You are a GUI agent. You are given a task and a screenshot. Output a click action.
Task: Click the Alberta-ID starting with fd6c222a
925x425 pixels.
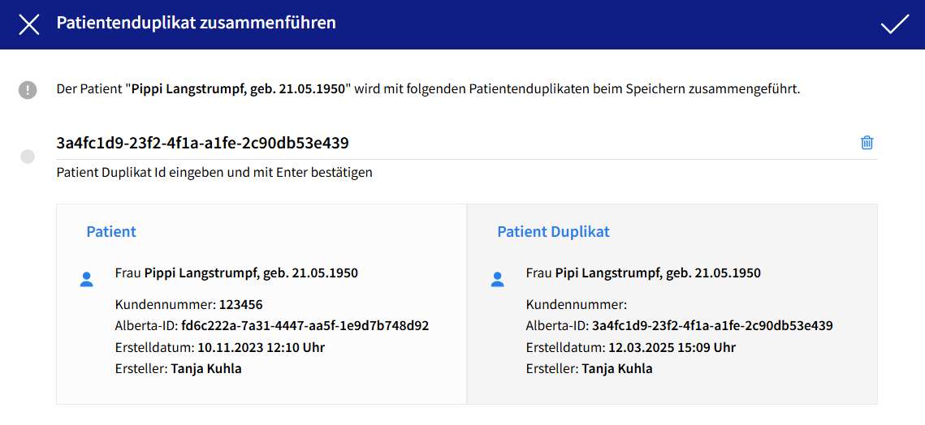pyautogui.click(x=271, y=326)
